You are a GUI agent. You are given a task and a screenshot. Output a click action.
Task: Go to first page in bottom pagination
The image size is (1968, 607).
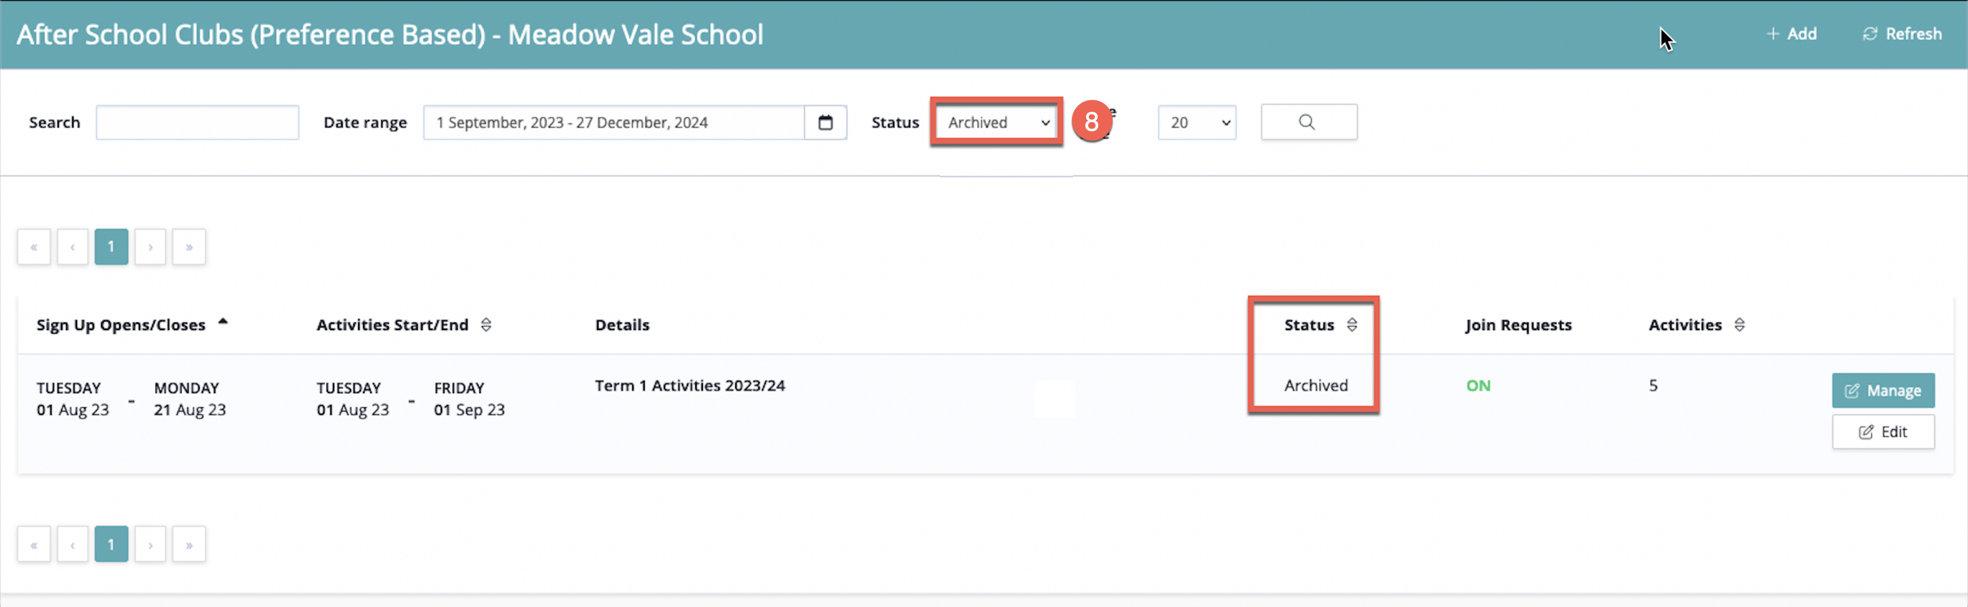pyautogui.click(x=34, y=544)
